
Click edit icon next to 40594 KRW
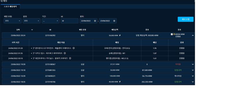(172, 34)
